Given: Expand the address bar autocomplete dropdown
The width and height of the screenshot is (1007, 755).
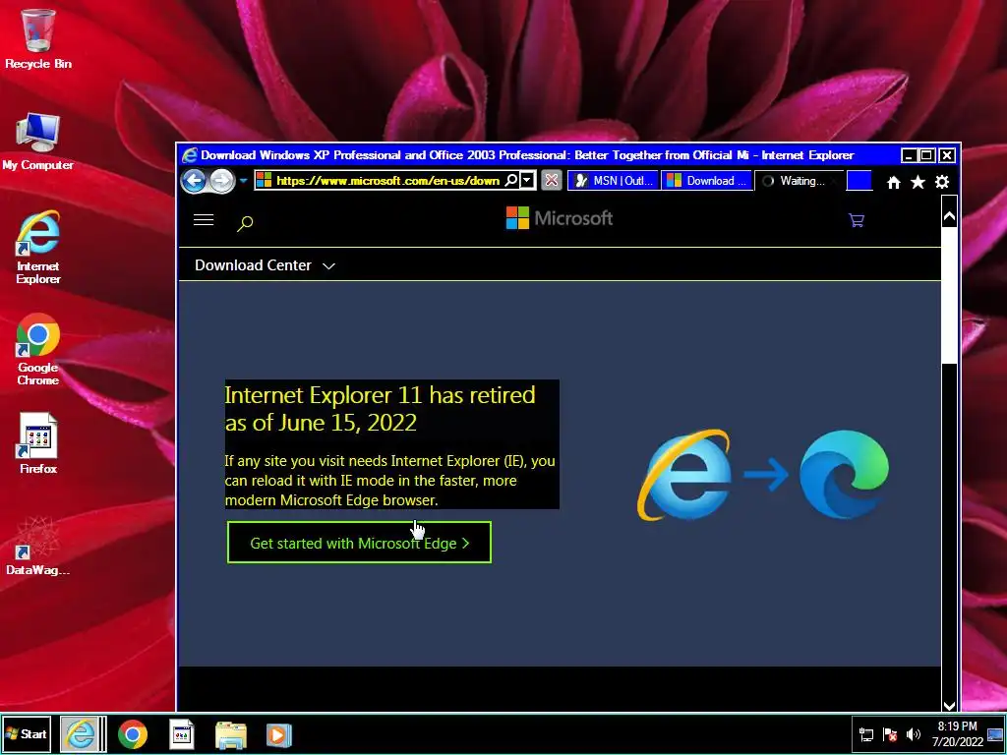Looking at the screenshot, I should pos(527,181).
